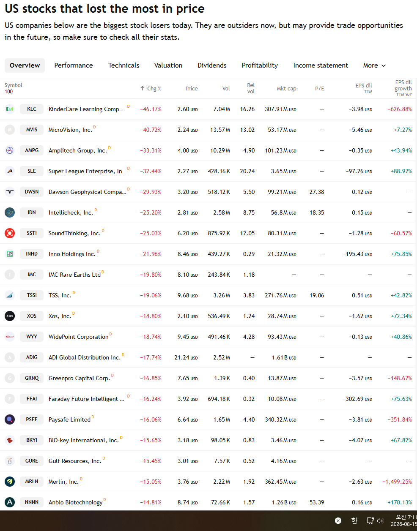Sort by EPS dil growth column header

coord(403,88)
